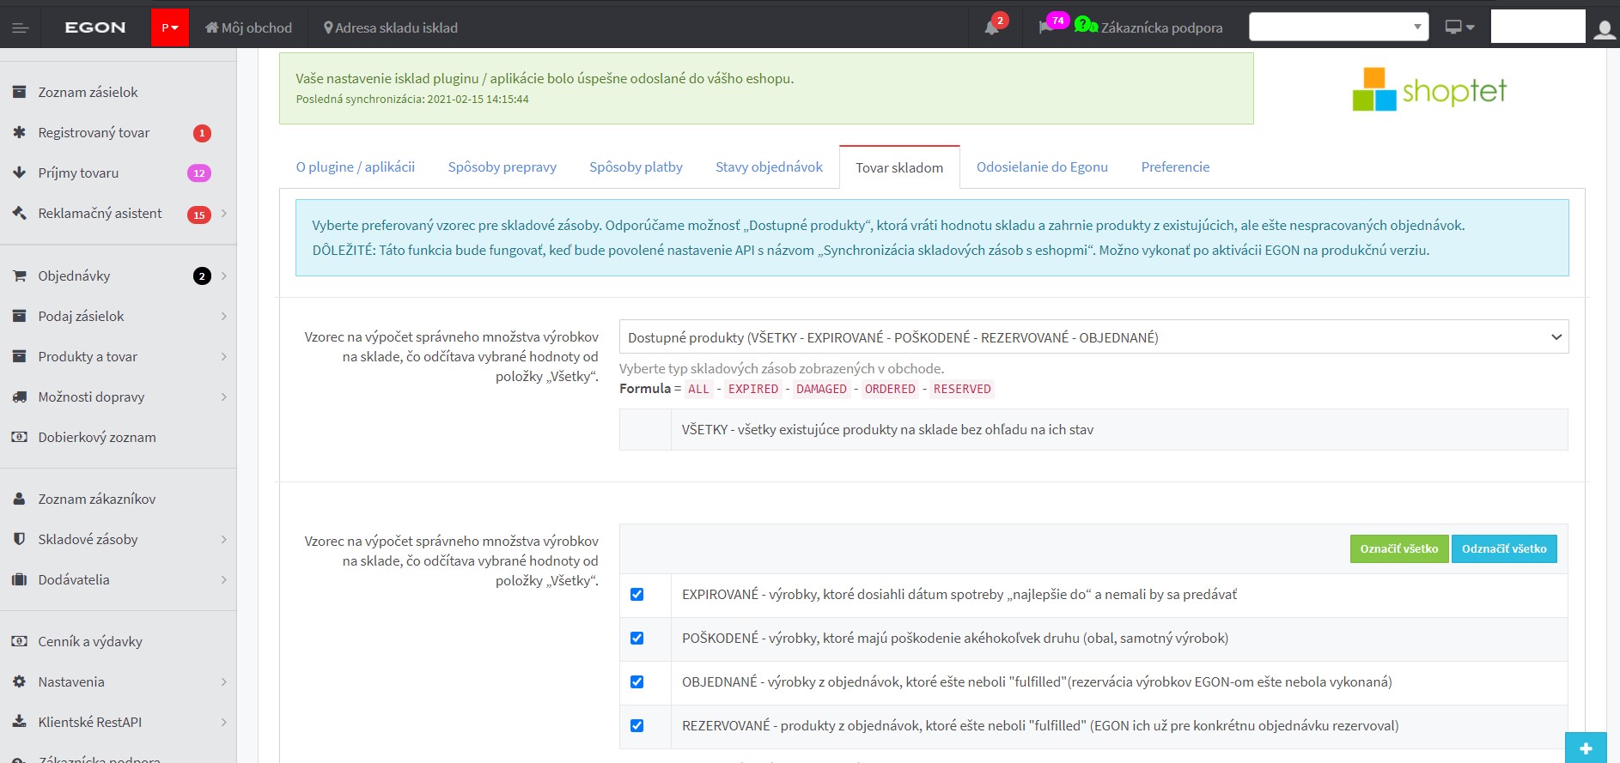Click the 12 badge on Príjmy tovaru
Image resolution: width=1620 pixels, height=763 pixels.
pos(199,173)
